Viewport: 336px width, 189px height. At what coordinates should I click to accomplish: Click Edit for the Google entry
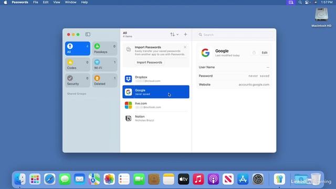click(x=265, y=52)
